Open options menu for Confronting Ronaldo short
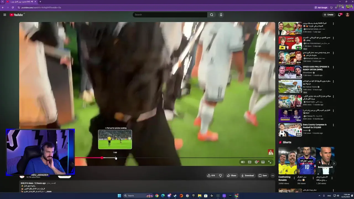The height and width of the screenshot is (199, 354). point(294,178)
